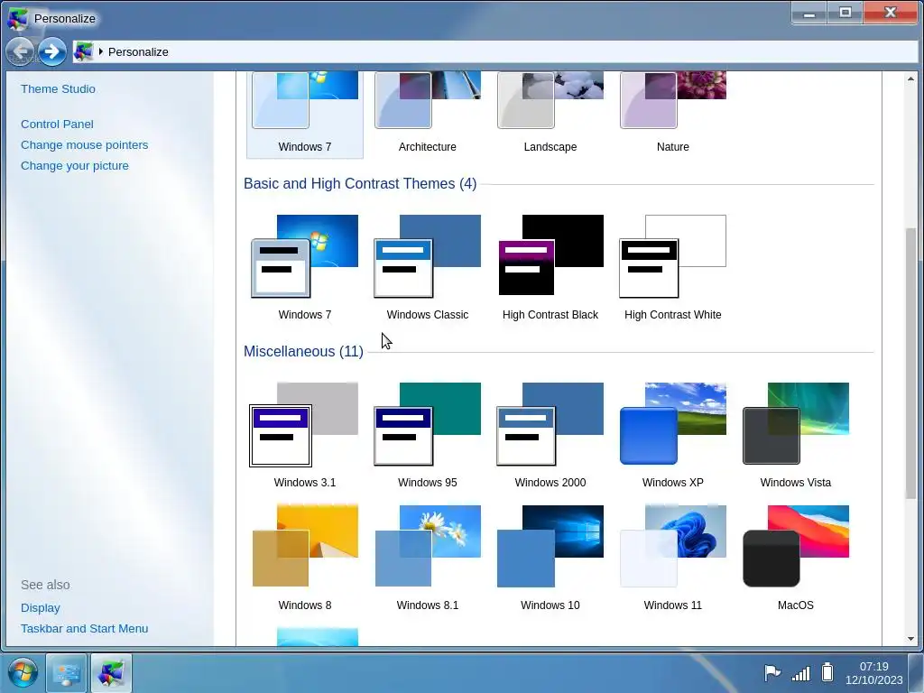Choose the Landscape theme

pos(550,113)
